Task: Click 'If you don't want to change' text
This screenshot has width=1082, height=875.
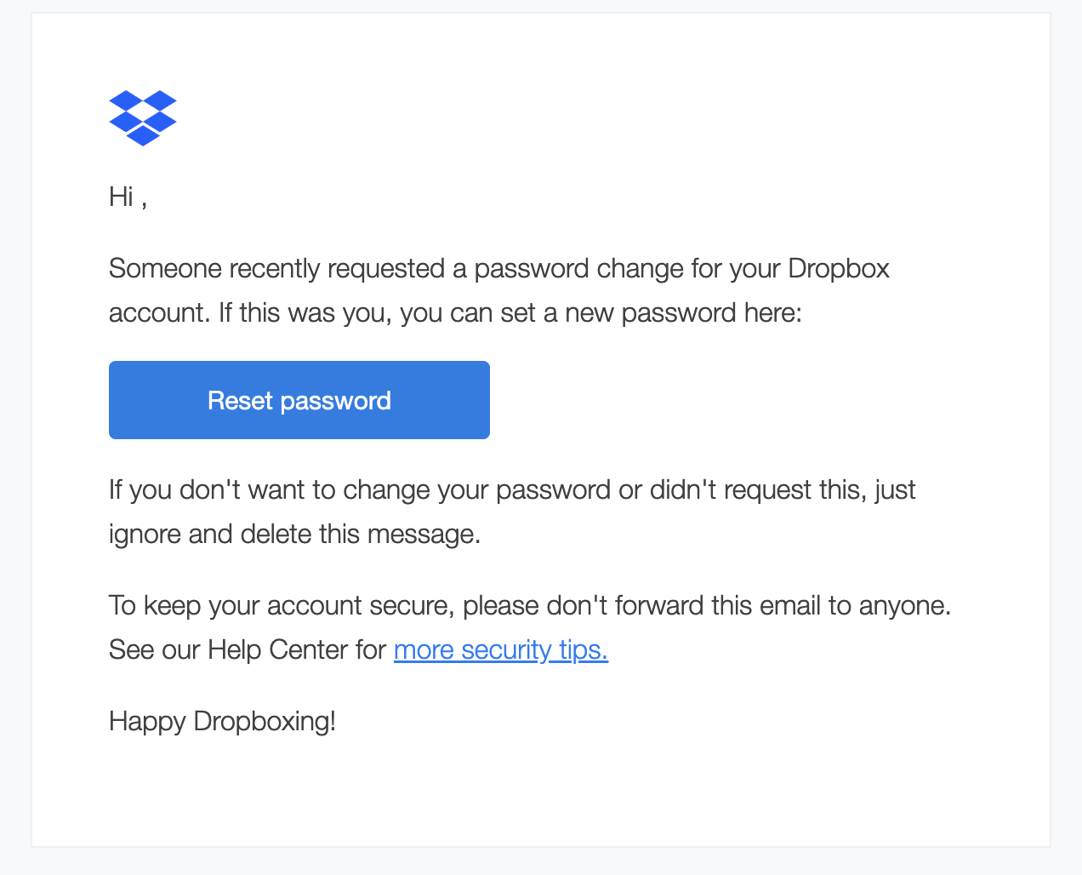Action: tap(270, 490)
